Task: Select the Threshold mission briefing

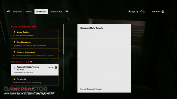Action: [35, 81]
